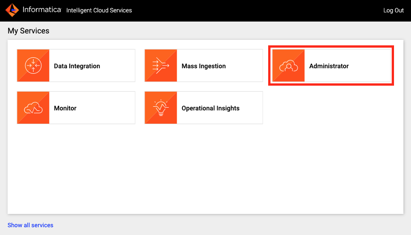The image size is (411, 235).
Task: Click the Administrator cloud-user icon
Action: click(x=288, y=66)
